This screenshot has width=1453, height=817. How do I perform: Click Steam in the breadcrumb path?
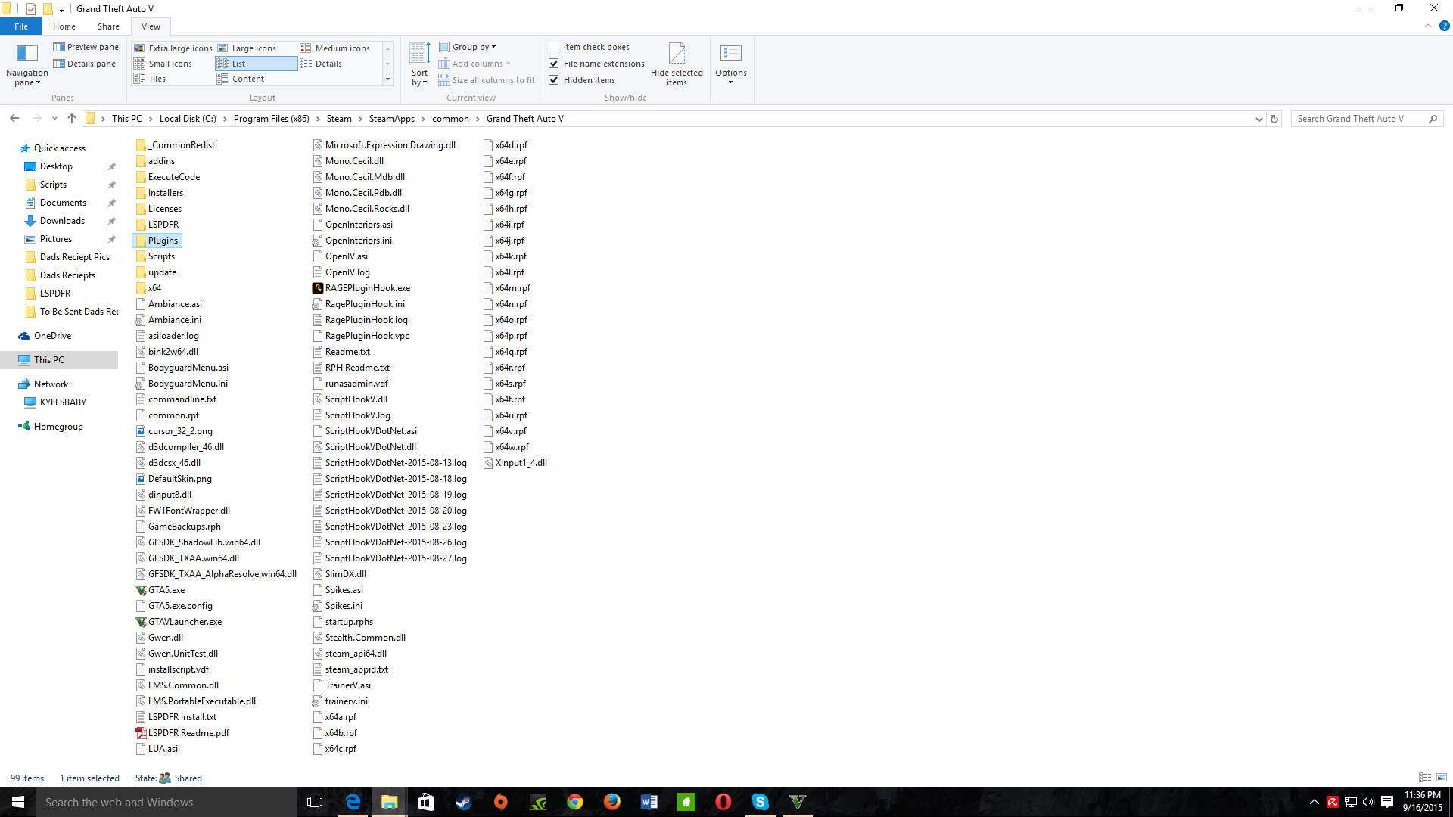click(x=339, y=119)
